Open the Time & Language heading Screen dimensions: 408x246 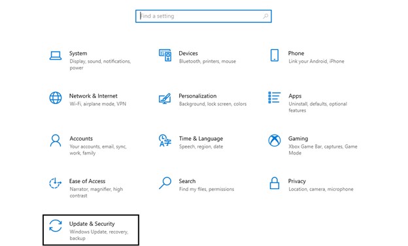click(x=201, y=139)
